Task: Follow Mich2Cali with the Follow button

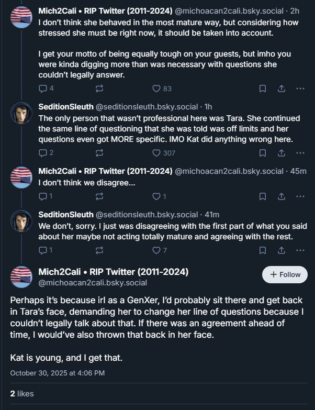Action: (285, 274)
